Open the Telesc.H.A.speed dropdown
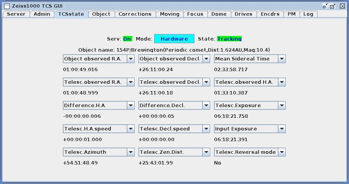Screen dimensions: 349x184 coord(99,129)
